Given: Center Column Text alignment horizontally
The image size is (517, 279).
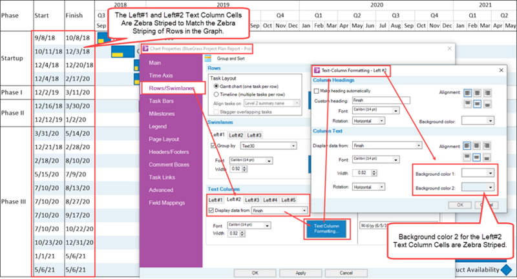Looking at the screenshot, I should [476, 145].
